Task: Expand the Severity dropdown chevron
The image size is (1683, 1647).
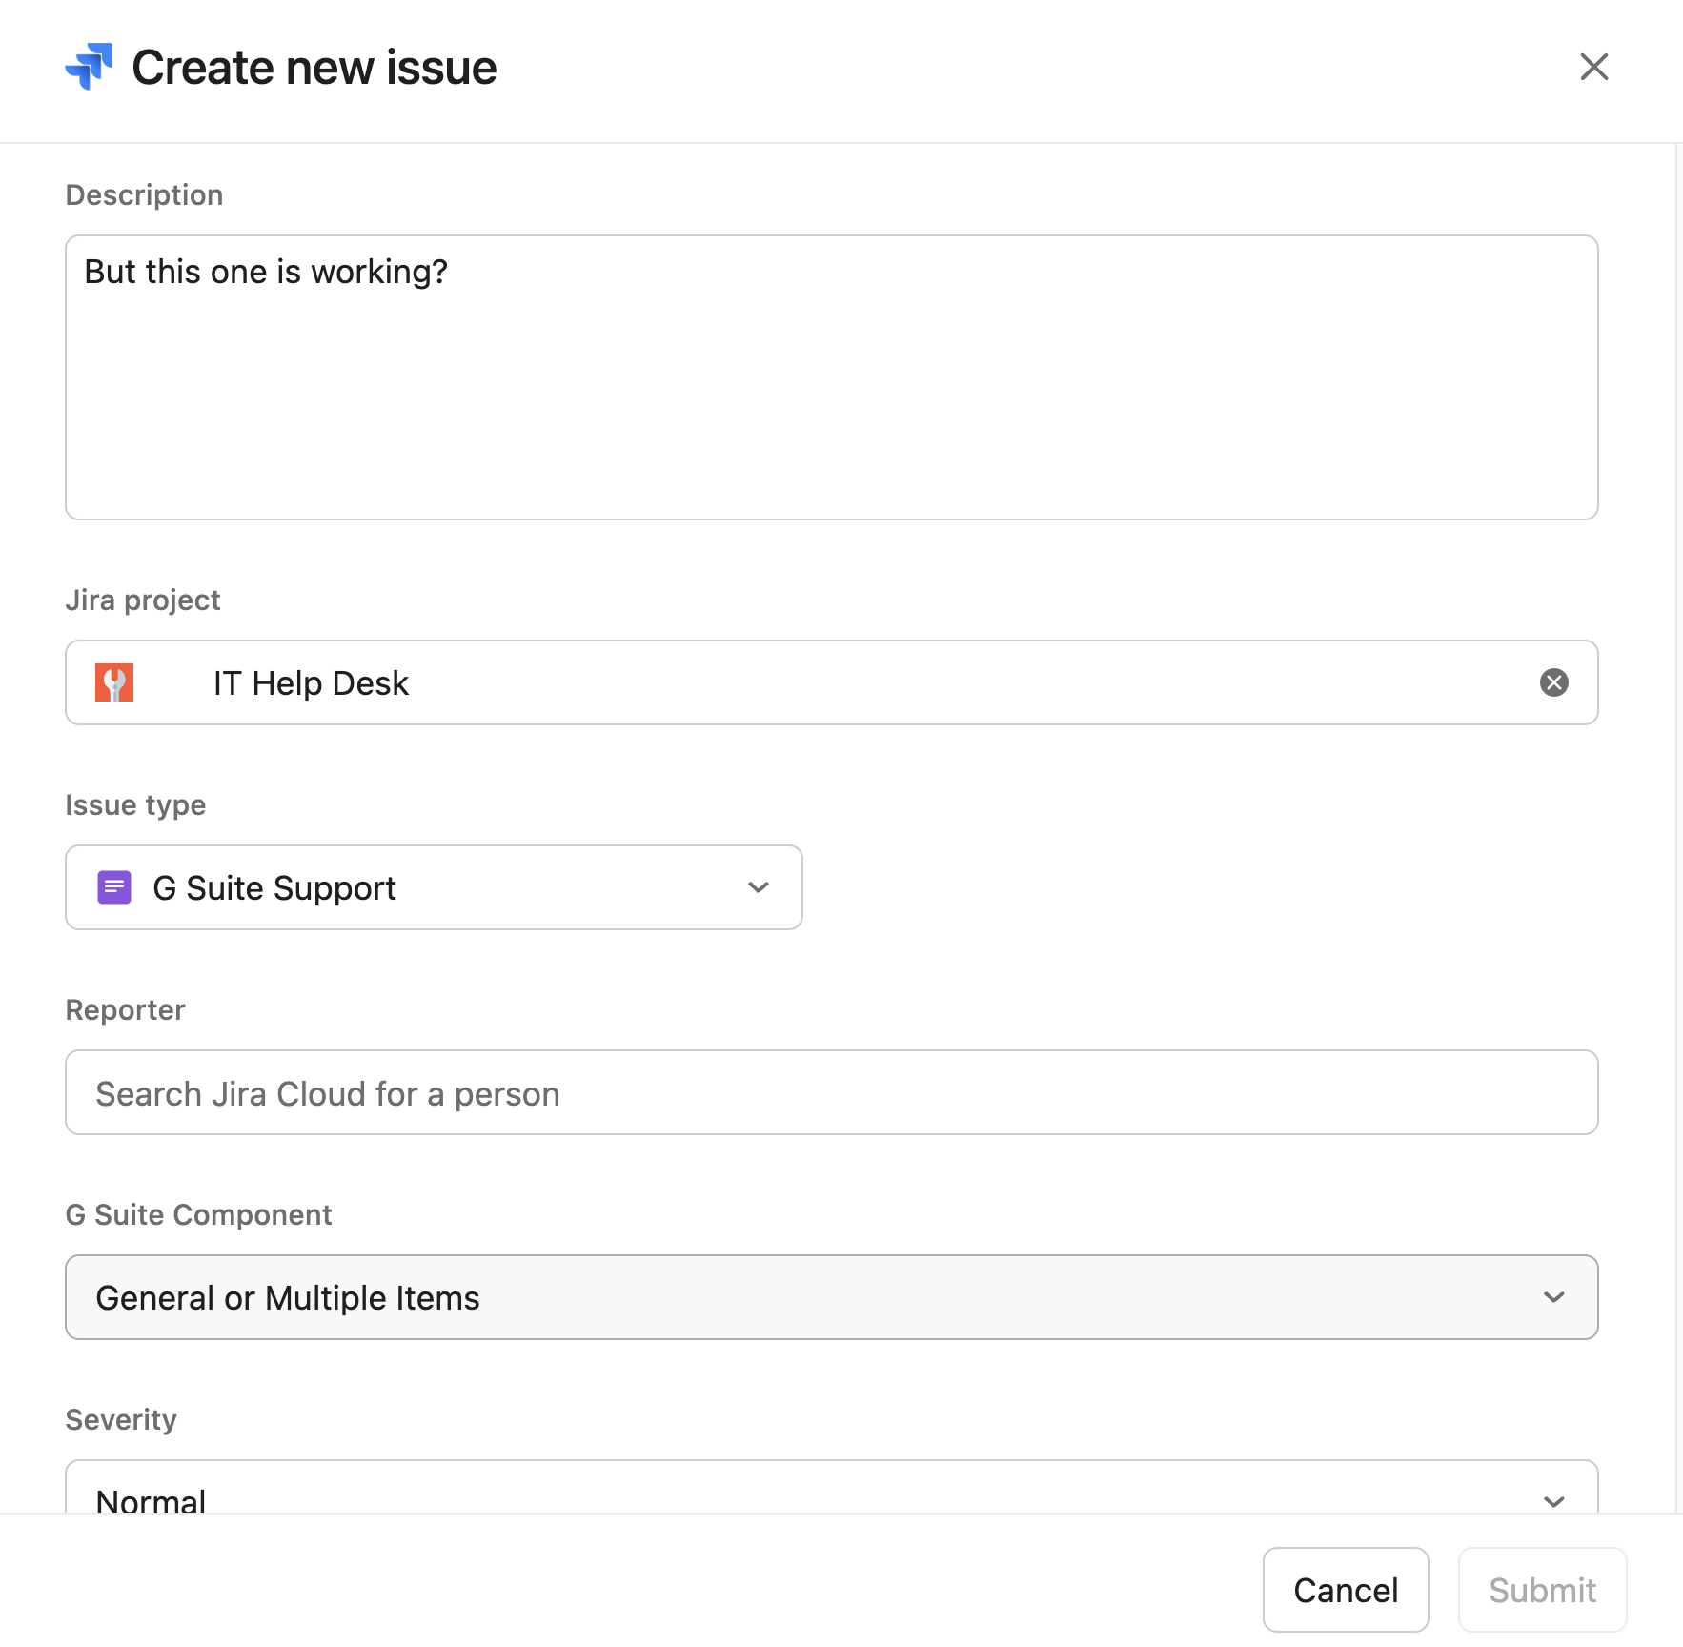Action: (x=1553, y=1501)
